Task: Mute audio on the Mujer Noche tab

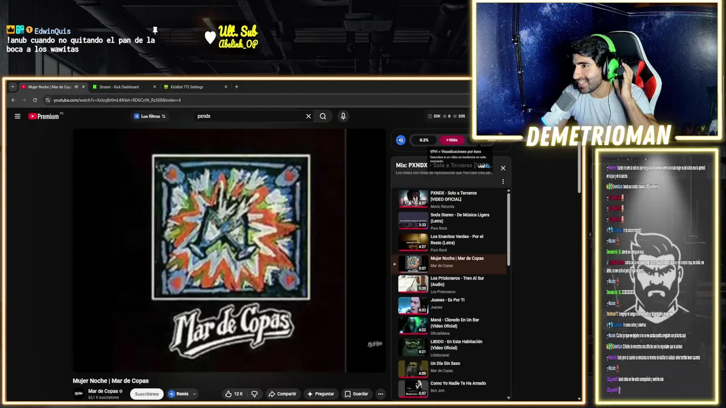Action: coord(76,87)
